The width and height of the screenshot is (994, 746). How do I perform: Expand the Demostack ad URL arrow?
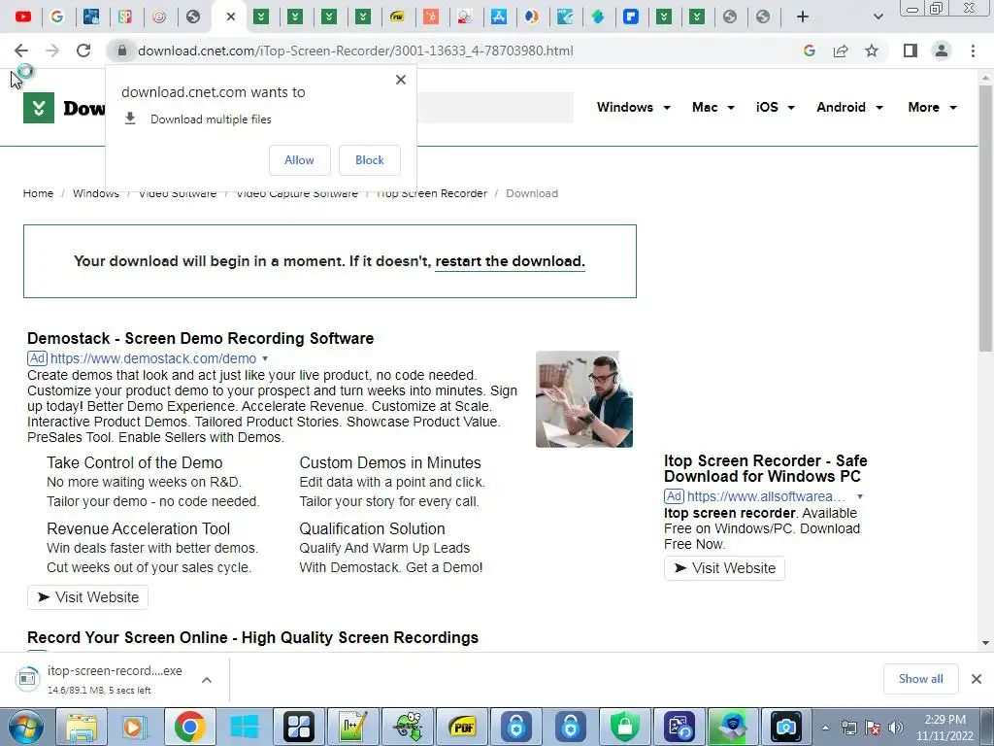coord(265,358)
